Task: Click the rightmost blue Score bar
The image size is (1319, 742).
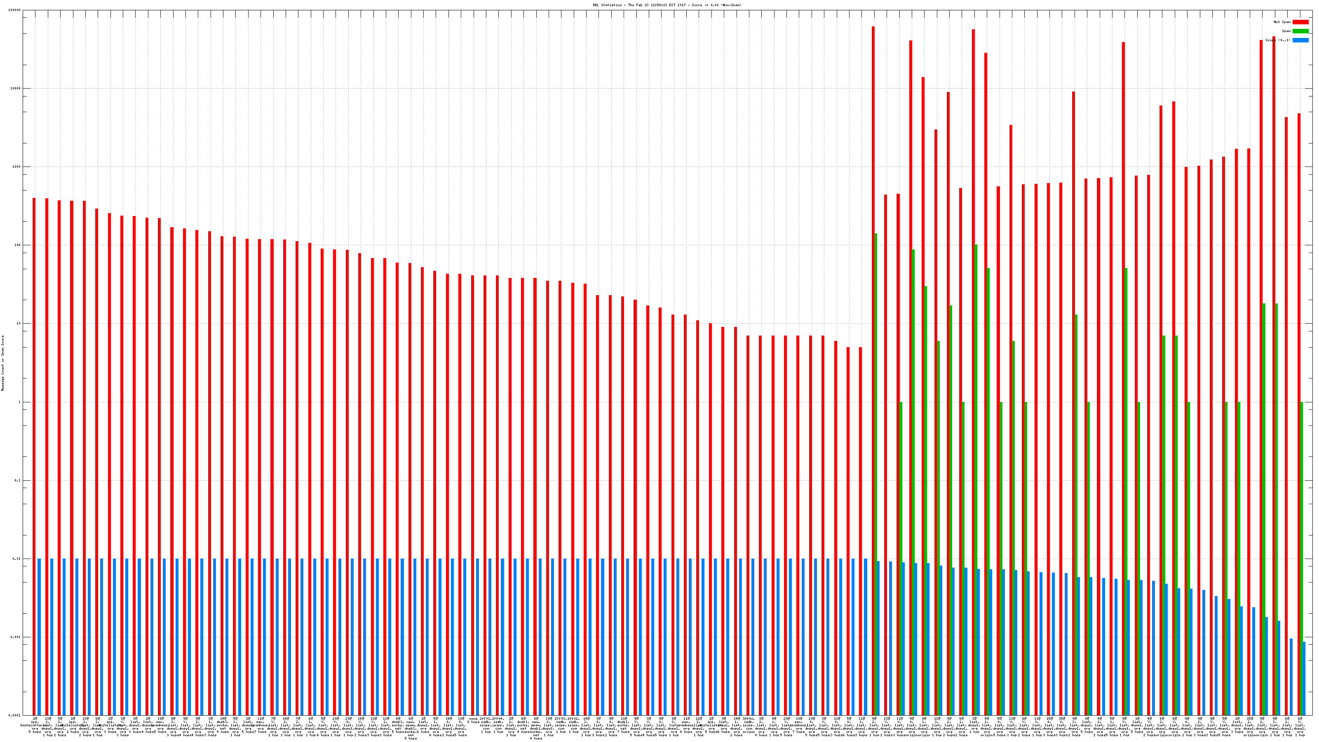Action: point(1304,679)
